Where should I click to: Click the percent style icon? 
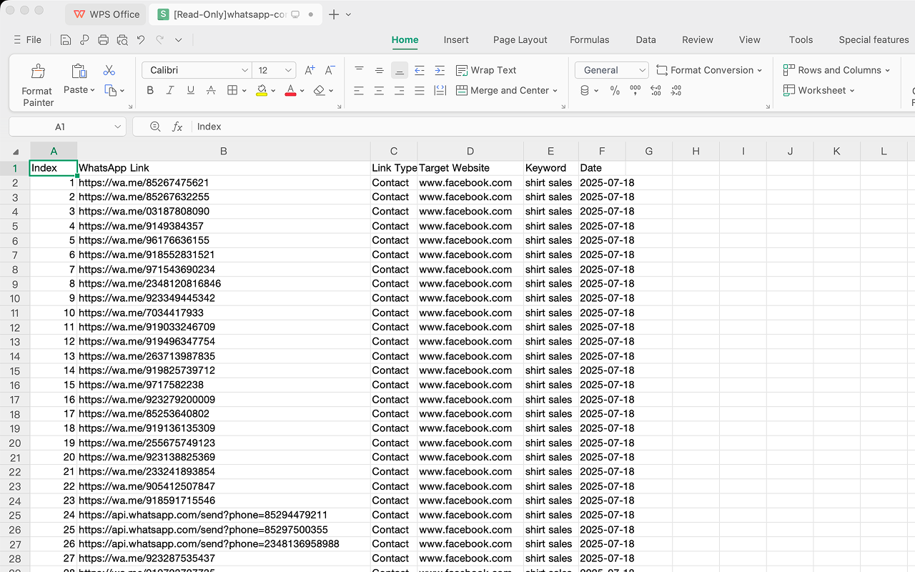coord(615,90)
